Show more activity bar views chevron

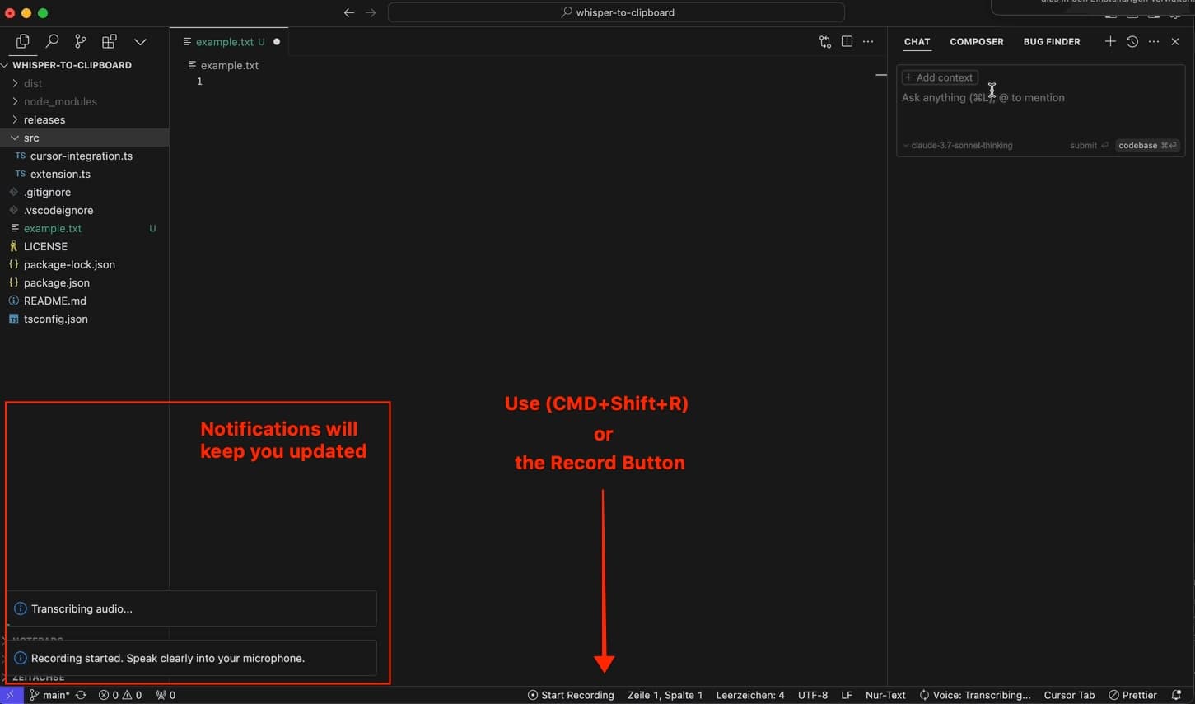point(140,41)
